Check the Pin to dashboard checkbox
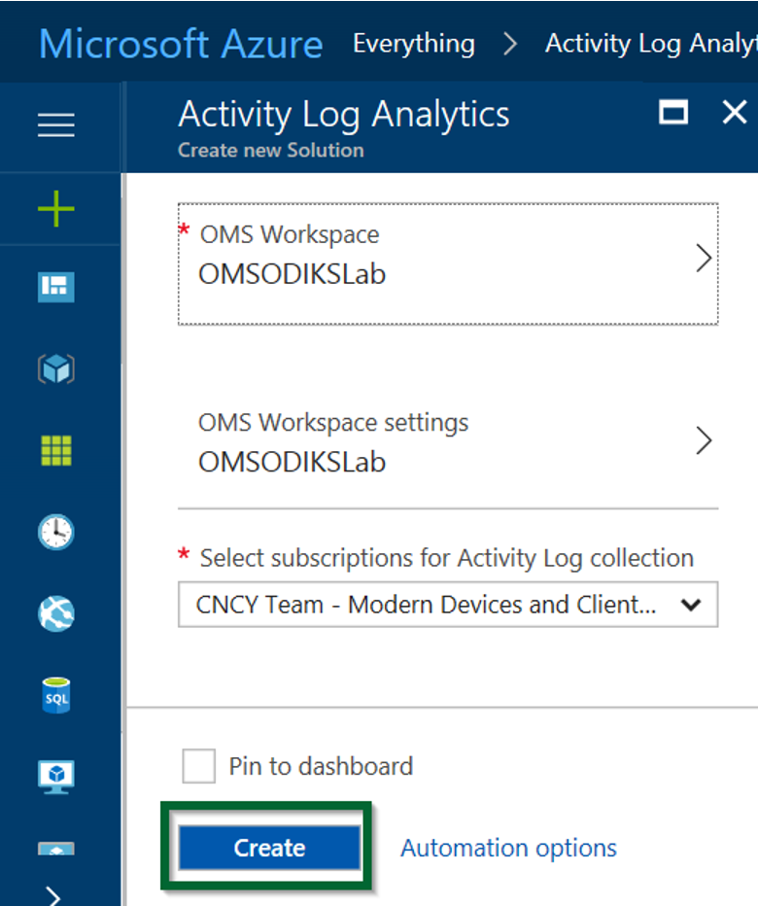Viewport: 758px width, 906px height. [x=199, y=766]
